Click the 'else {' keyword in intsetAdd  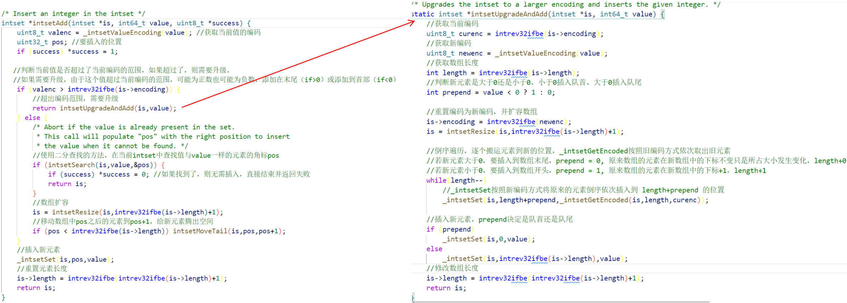coord(32,117)
